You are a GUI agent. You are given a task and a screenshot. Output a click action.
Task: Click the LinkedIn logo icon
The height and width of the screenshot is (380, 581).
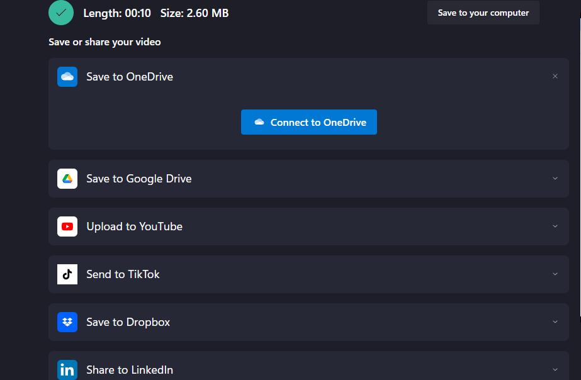[x=67, y=370]
